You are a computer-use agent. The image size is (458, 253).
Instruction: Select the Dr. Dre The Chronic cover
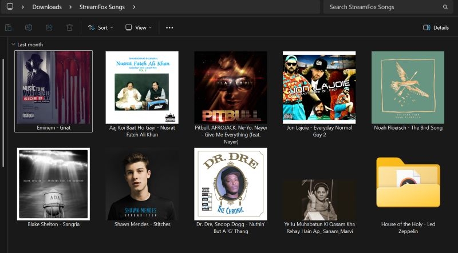point(231,184)
